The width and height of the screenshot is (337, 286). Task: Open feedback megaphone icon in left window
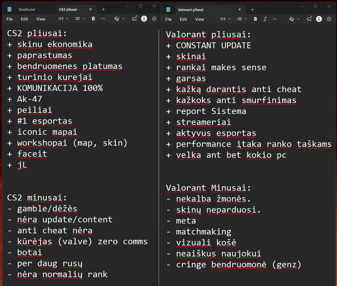coord(134,19)
